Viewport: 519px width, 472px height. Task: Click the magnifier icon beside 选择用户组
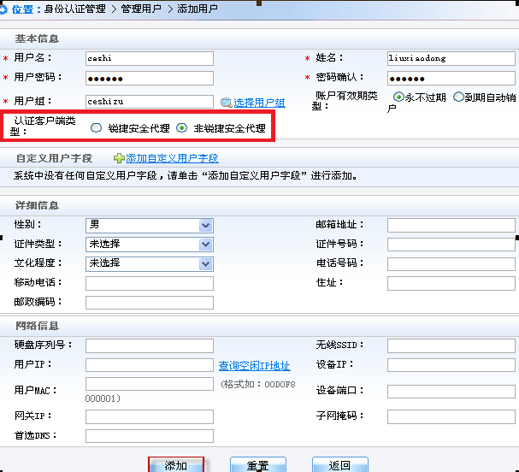point(226,103)
